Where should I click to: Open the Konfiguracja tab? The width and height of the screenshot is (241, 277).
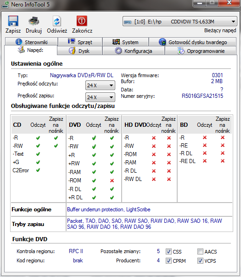tap(134, 51)
